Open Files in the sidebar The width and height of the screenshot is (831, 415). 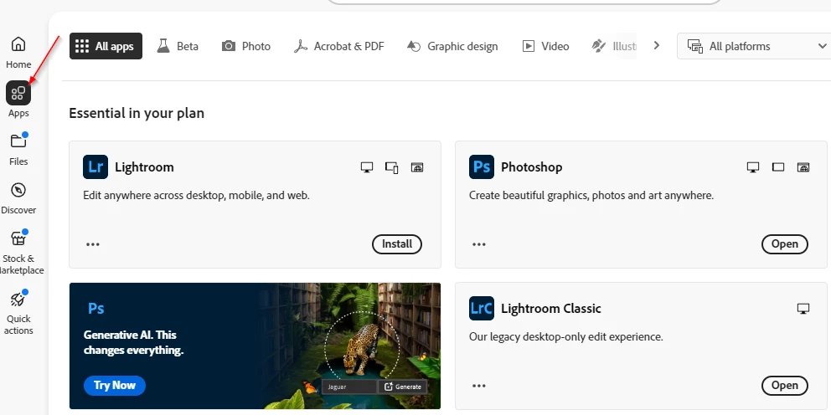tap(18, 150)
